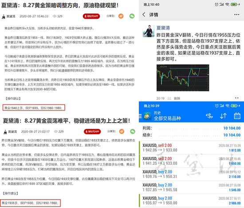Select the 利润 10 104.00 summary row
The height and width of the screenshot is (208, 244).
point(191,128)
